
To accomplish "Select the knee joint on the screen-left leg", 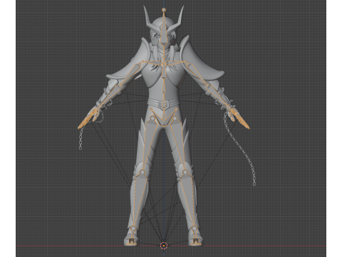I will (x=142, y=172).
